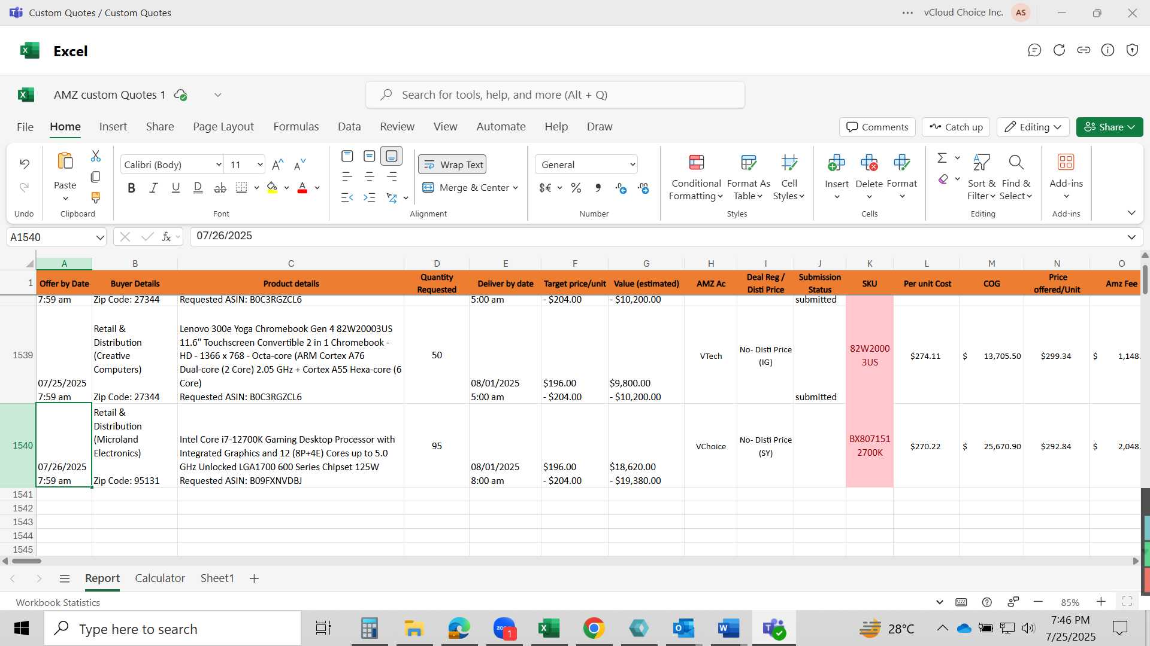This screenshot has height=646, width=1150.
Task: Click the Fill Color yellow swatch
Action: point(272,188)
